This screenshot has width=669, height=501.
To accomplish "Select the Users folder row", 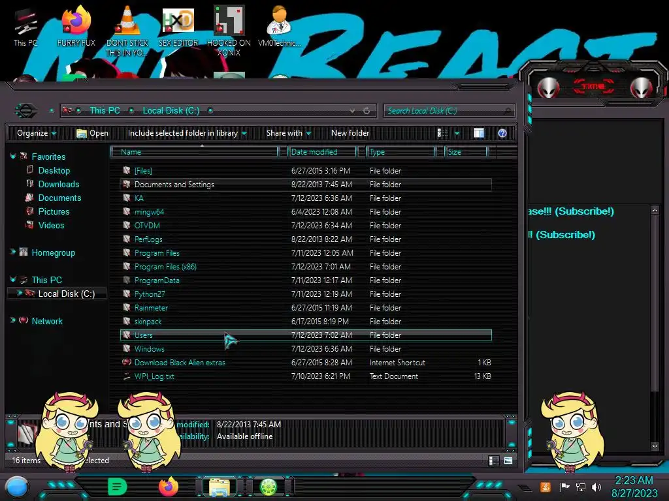I will coord(306,335).
